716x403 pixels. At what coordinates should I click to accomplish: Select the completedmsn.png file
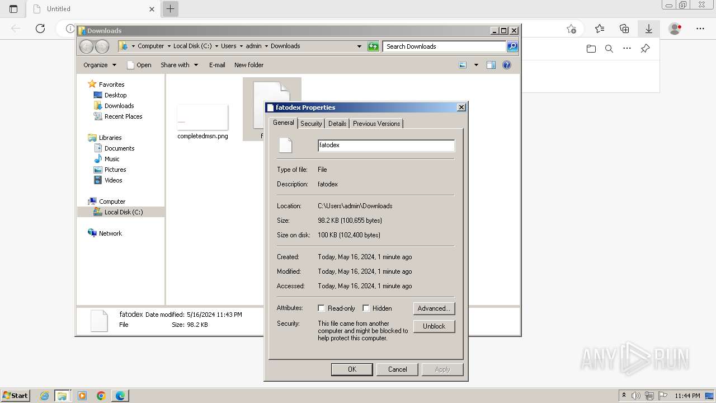(x=202, y=121)
